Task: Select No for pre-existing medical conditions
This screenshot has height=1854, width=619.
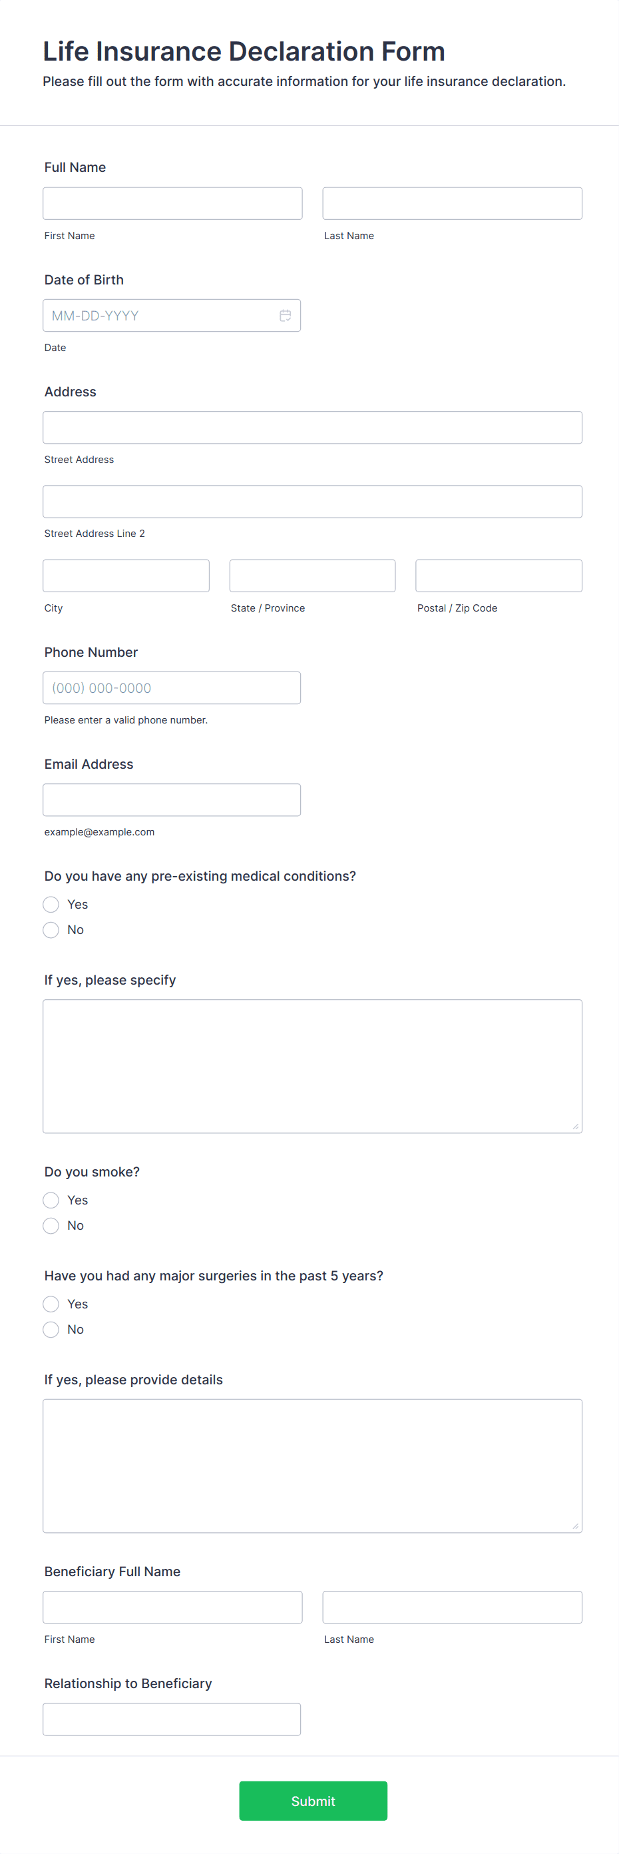Action: click(51, 929)
